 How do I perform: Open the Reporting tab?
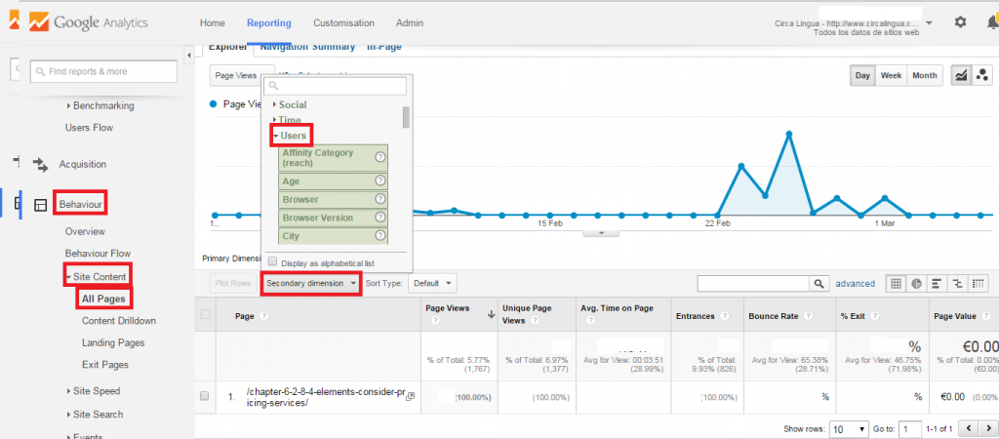[x=269, y=23]
